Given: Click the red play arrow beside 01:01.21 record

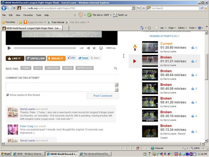Looking at the screenshot, I should (135, 61).
